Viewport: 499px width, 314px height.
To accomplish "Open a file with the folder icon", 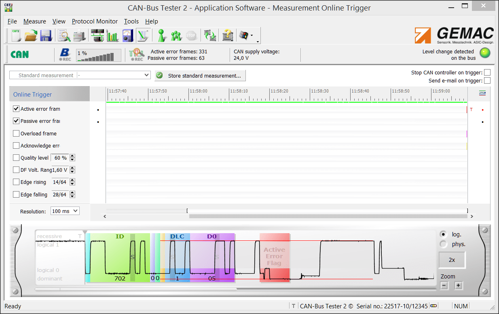I will pos(31,36).
